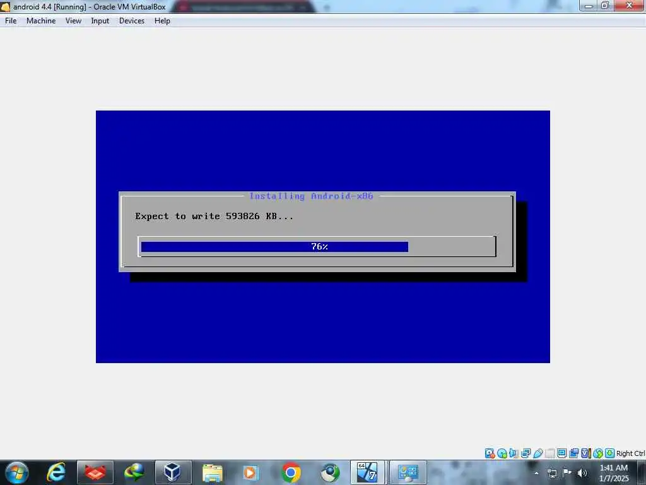Viewport: 646px width, 485px height.
Task: Click the greyed shared folders status icon
Action: point(549,453)
